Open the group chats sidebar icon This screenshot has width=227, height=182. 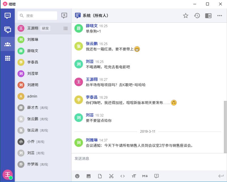(x=8, y=30)
